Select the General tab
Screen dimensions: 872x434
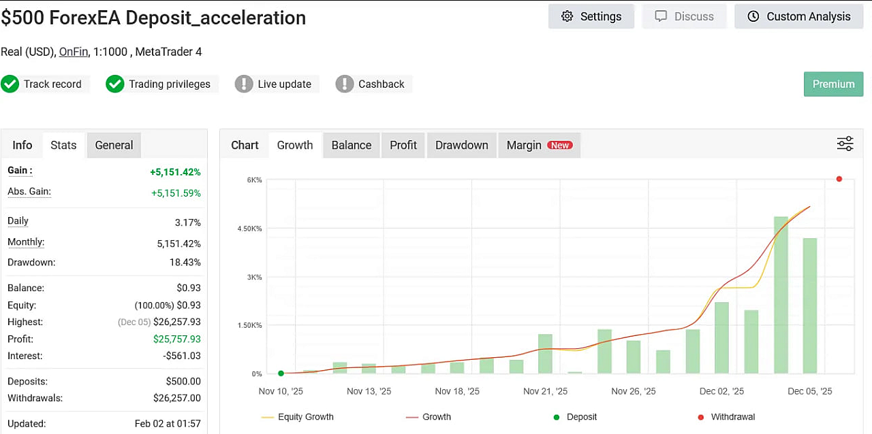114,145
